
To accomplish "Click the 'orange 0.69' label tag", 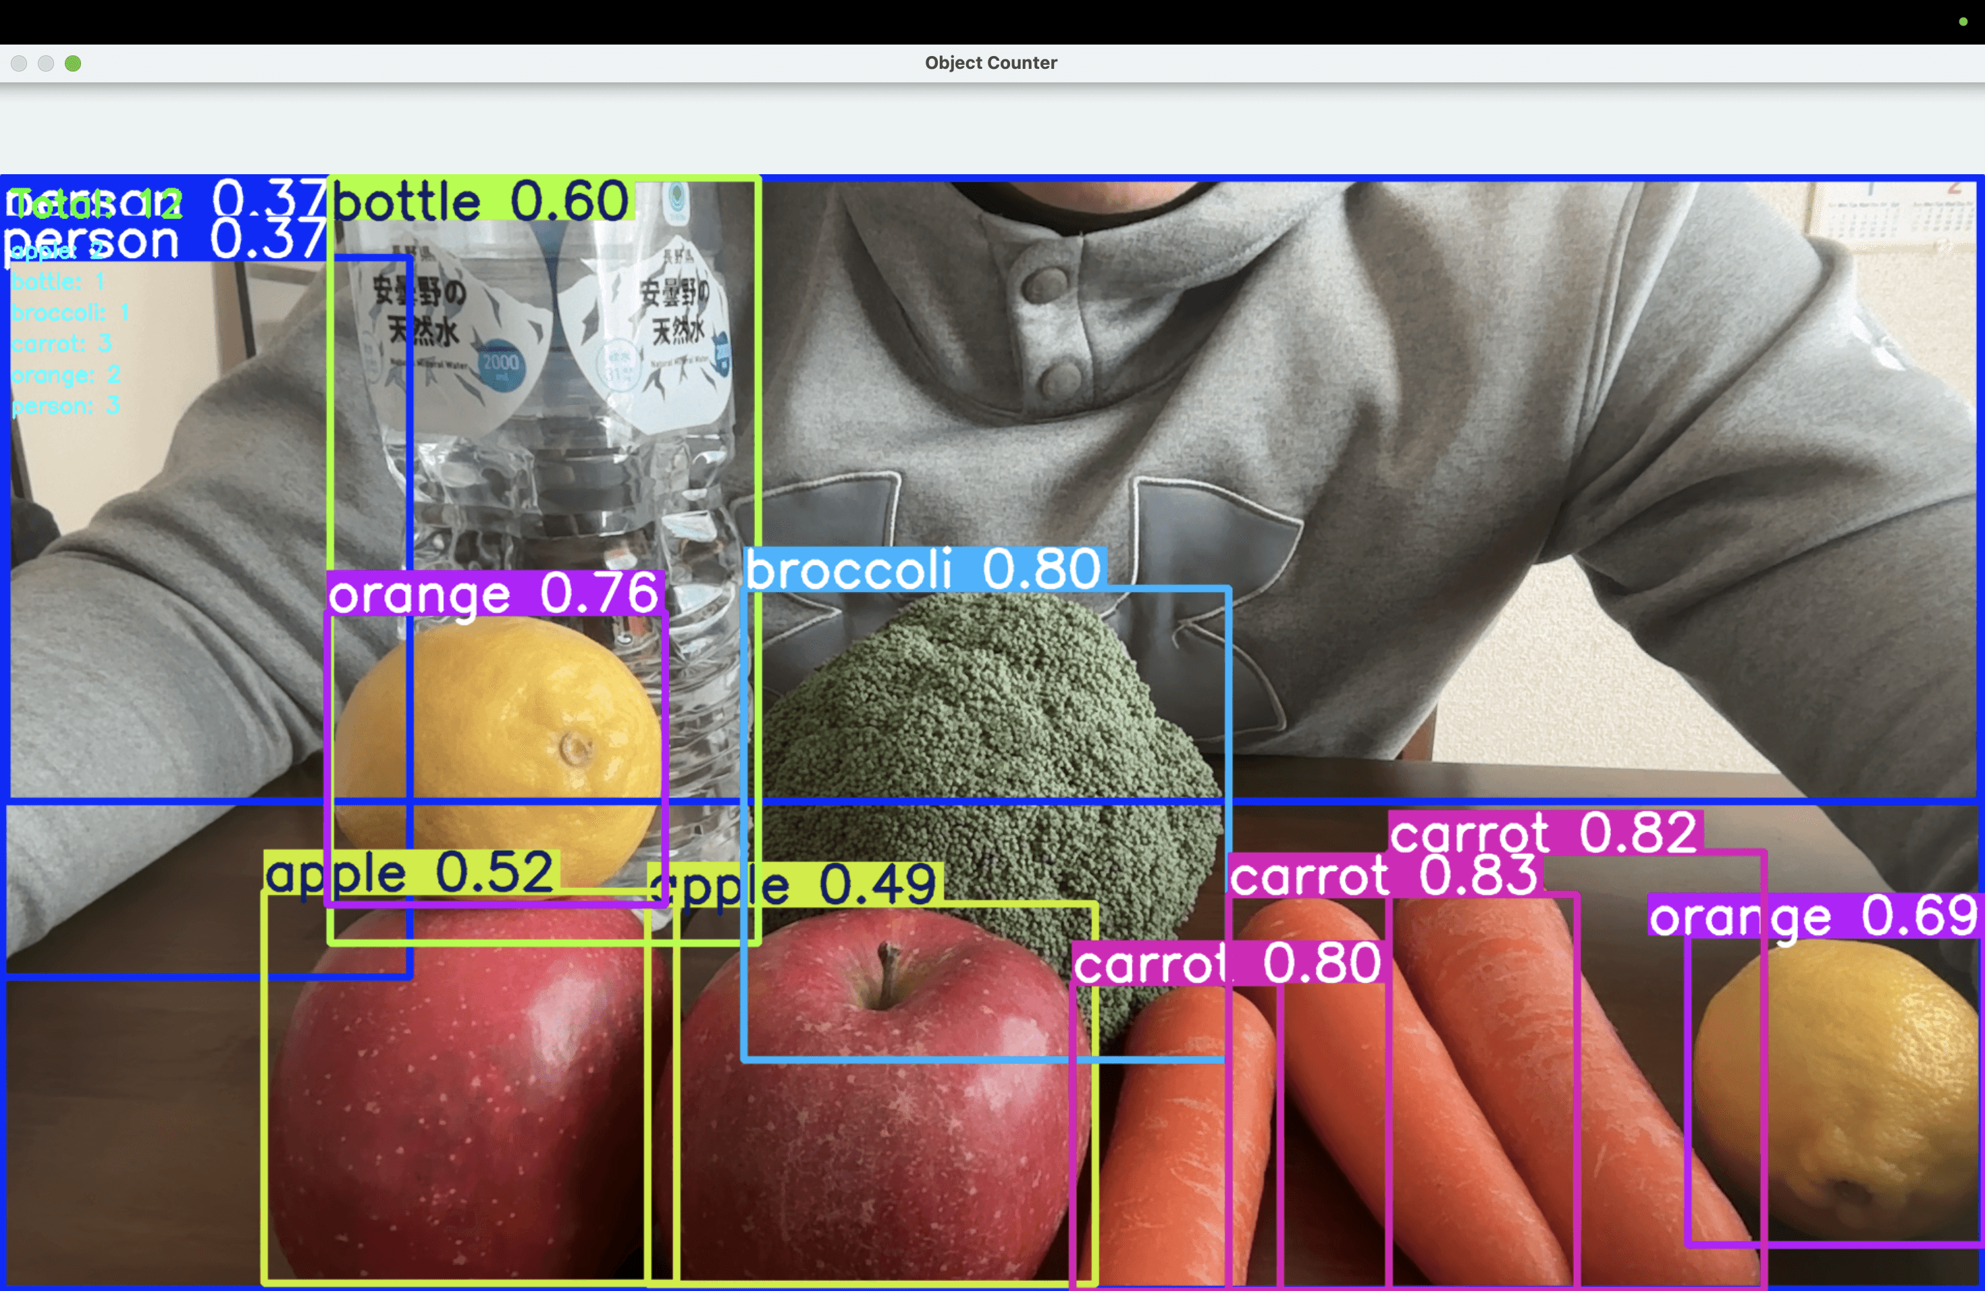I will tap(1814, 915).
